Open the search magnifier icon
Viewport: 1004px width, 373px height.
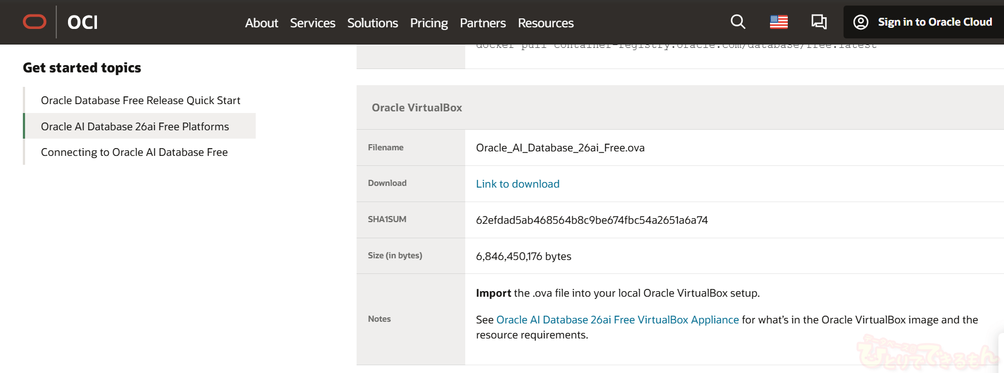tap(738, 22)
